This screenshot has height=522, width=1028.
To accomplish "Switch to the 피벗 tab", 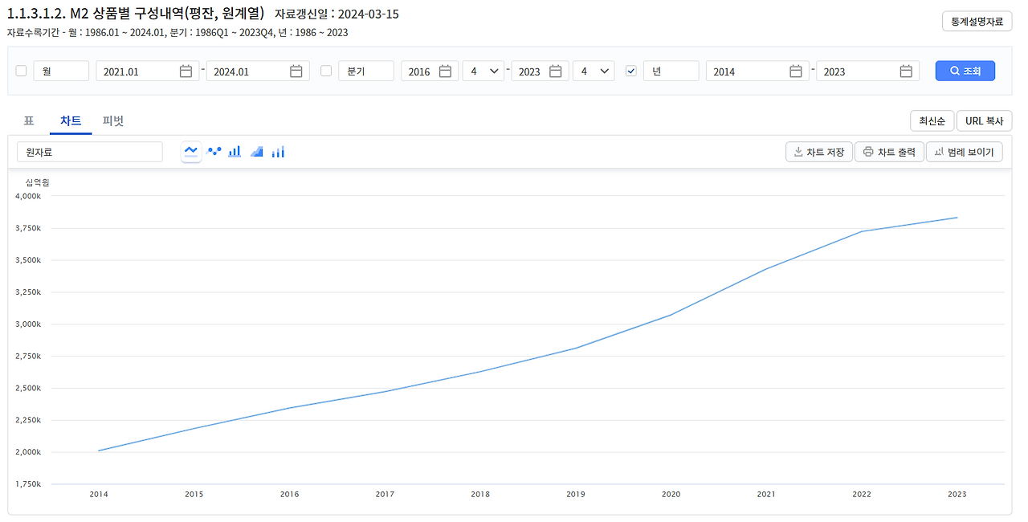I will [113, 120].
